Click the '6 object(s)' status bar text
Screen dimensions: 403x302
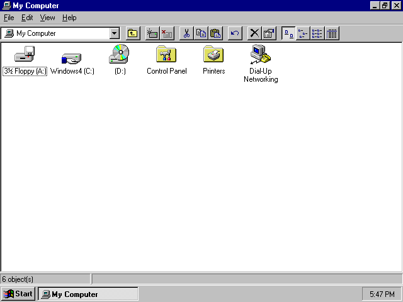(x=18, y=279)
